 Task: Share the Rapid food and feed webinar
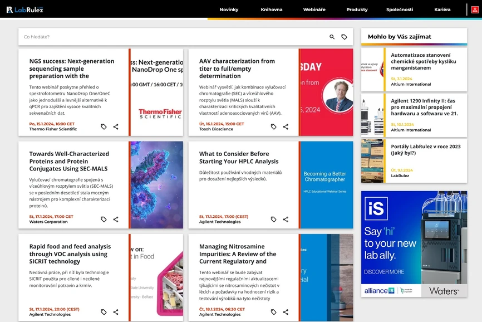pos(116,312)
